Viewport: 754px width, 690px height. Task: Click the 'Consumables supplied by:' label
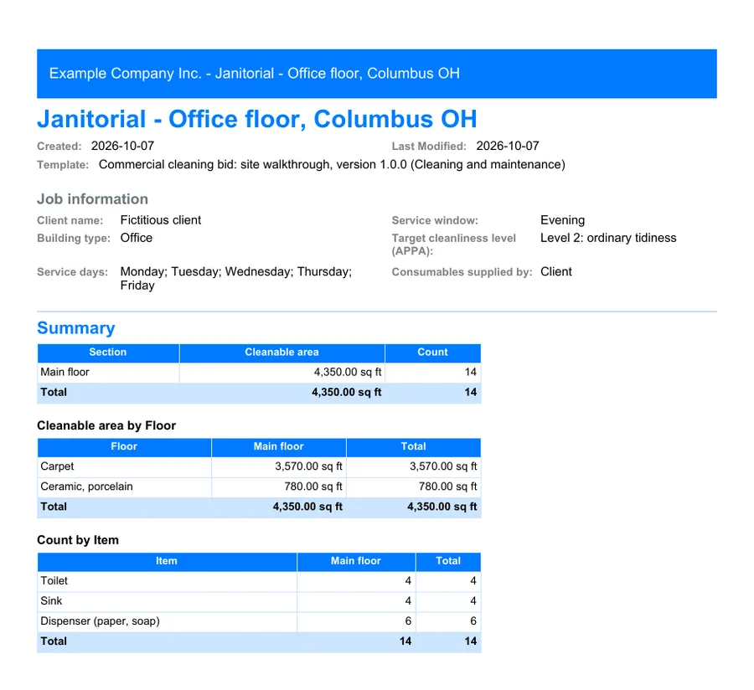(x=462, y=272)
